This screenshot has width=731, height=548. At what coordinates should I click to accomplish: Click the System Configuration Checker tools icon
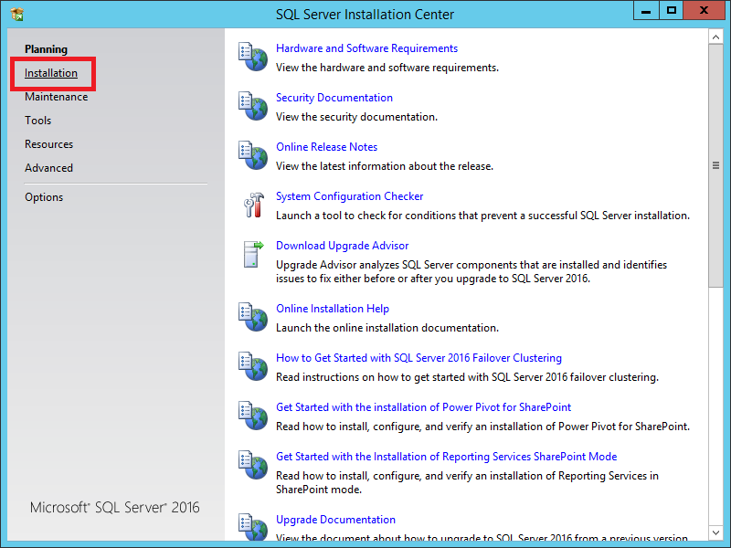[251, 204]
